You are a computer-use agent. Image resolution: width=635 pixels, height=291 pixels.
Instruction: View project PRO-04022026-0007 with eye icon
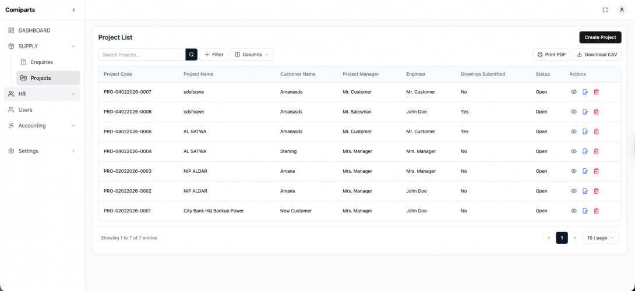click(x=573, y=92)
